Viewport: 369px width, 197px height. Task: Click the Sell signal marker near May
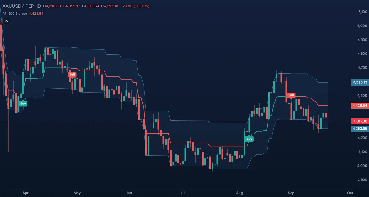pos(72,74)
